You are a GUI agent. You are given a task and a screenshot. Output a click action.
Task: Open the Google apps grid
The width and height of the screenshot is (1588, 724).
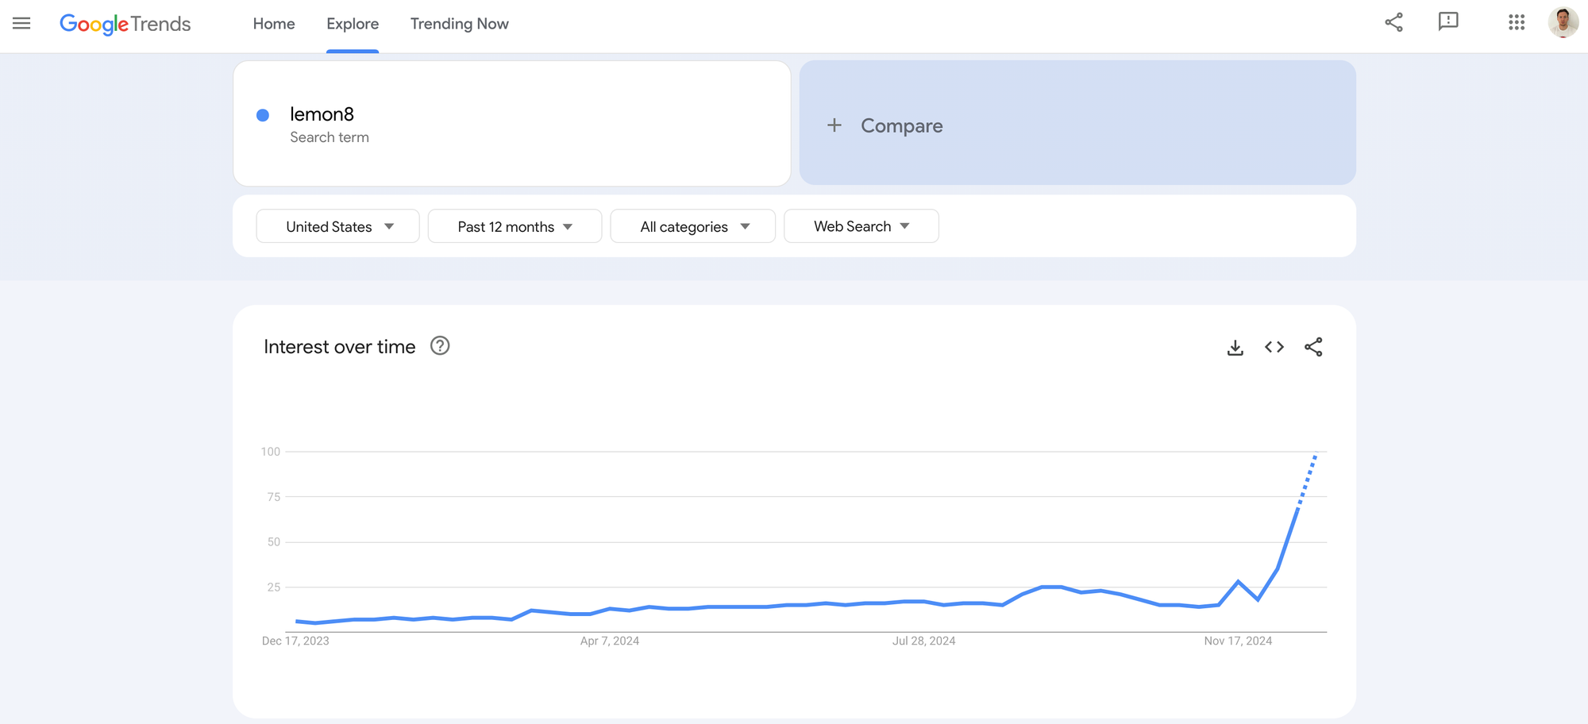(1517, 22)
